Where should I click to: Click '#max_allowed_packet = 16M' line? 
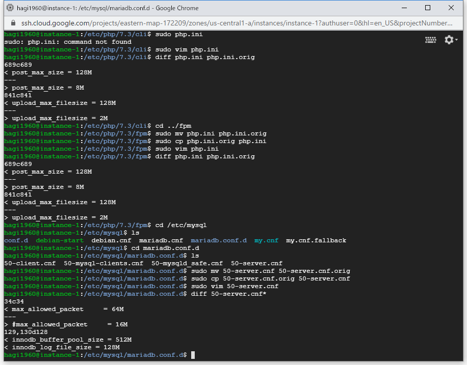coord(66,325)
